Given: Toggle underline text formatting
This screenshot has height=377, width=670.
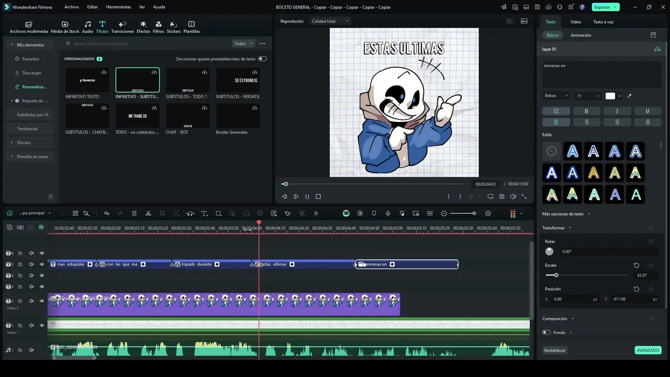Looking at the screenshot, I should (647, 111).
